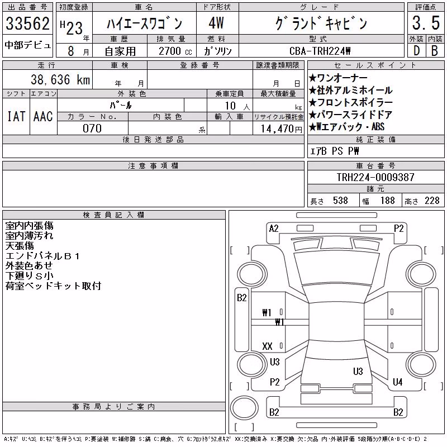Click the B2 mark on left side panel
447x447 pixels.
pyautogui.click(x=242, y=298)
